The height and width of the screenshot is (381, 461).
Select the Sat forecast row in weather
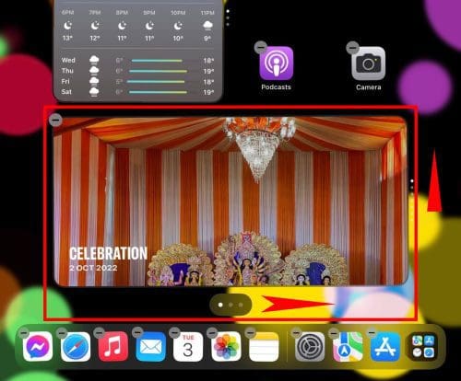[x=137, y=92]
